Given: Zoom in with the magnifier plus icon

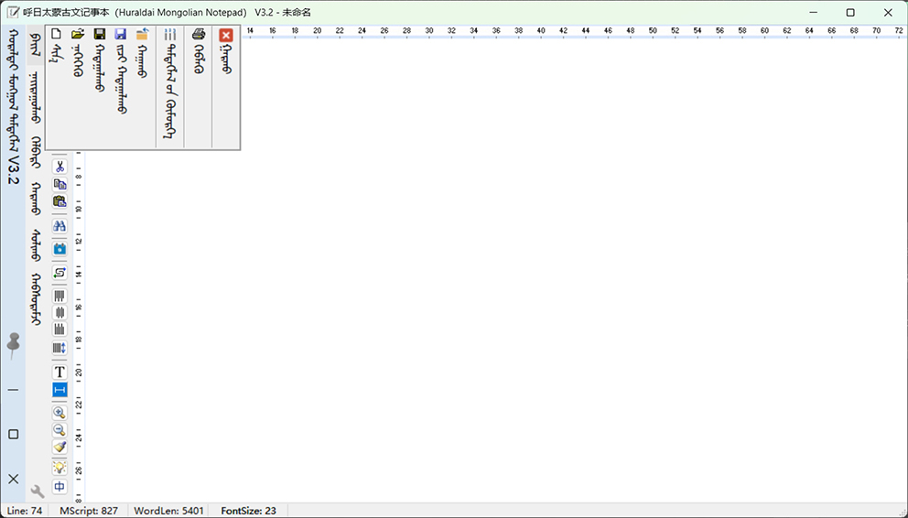Looking at the screenshot, I should (x=59, y=413).
